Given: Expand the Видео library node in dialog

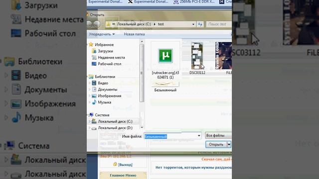Looking at the screenshot, I should 90,83.
